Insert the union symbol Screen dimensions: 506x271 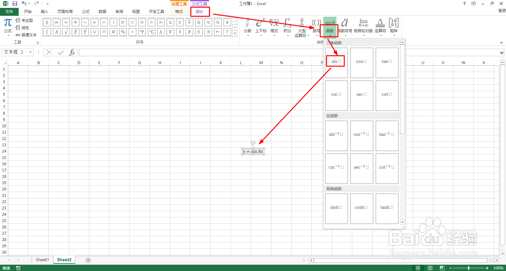pos(94,32)
